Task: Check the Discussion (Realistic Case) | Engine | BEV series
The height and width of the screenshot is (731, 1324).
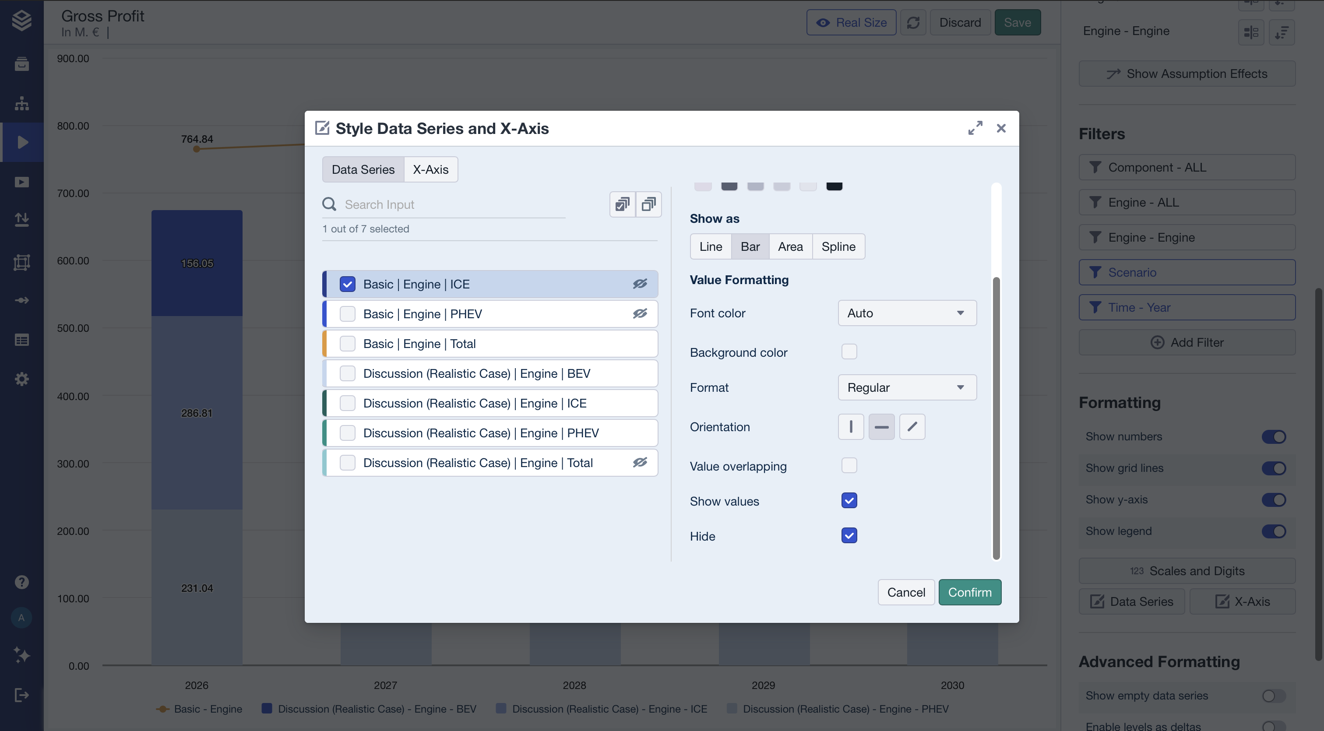Action: [348, 373]
